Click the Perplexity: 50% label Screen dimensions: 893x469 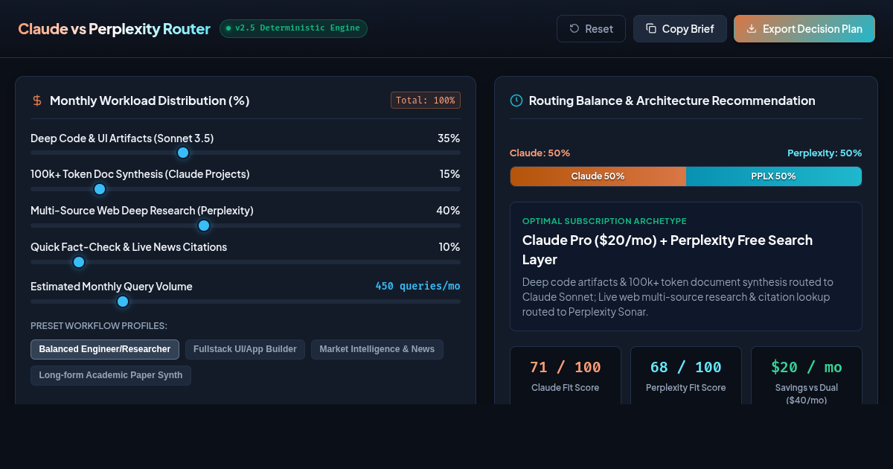coord(825,153)
